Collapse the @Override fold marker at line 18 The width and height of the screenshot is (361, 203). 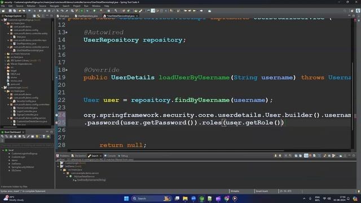(x=67, y=70)
